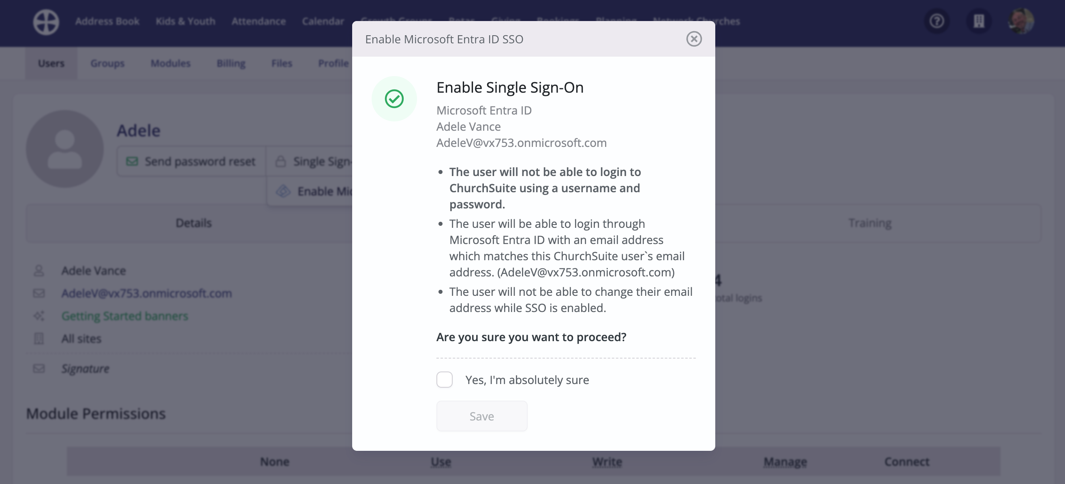Switch to the Groups tab
Viewport: 1065px width, 484px height.
coord(107,63)
